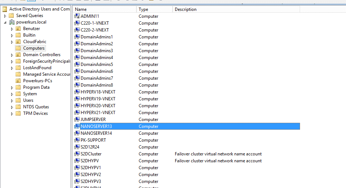The image size is (346, 188).
Task: Select TPM Devices label in tree
Action: [x=35, y=113]
